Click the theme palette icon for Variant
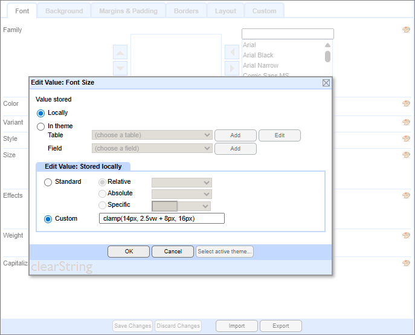The height and width of the screenshot is (335, 415). (406, 122)
